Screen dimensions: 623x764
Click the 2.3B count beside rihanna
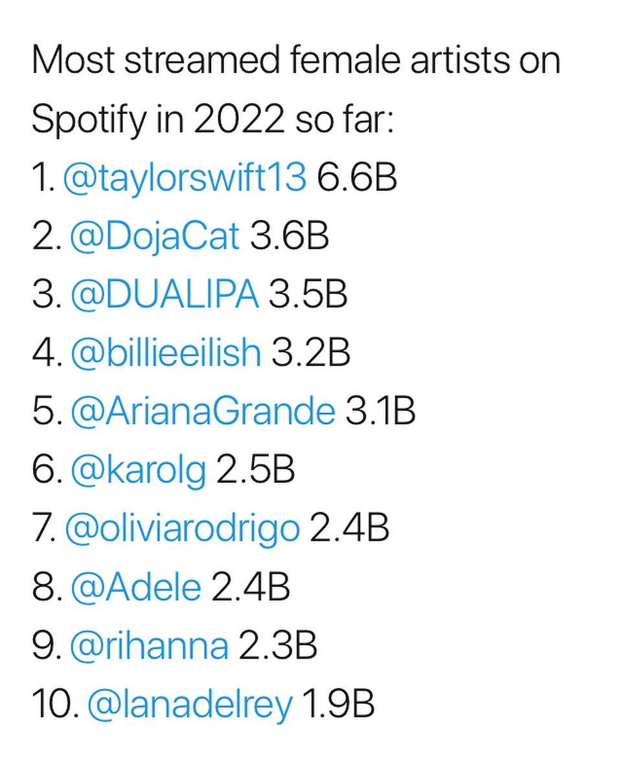pos(277,646)
